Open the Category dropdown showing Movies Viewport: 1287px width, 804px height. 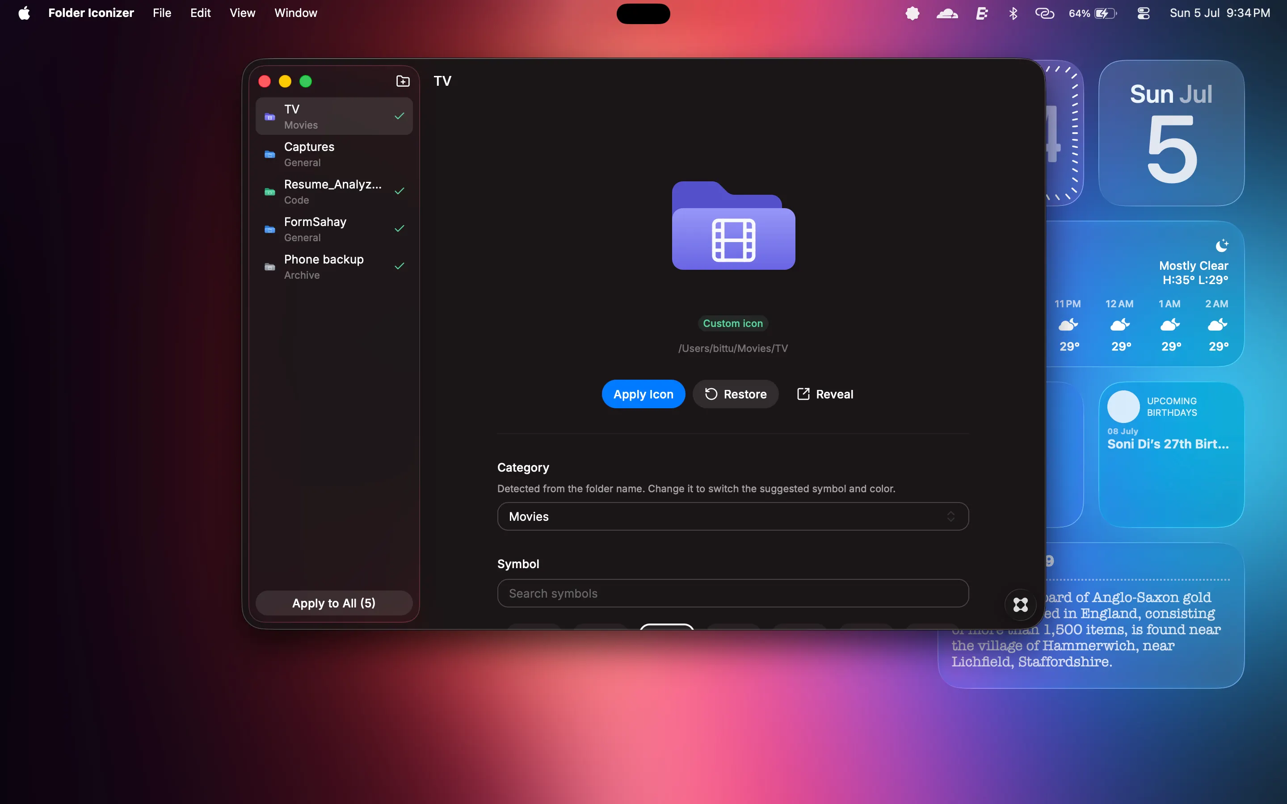tap(733, 516)
